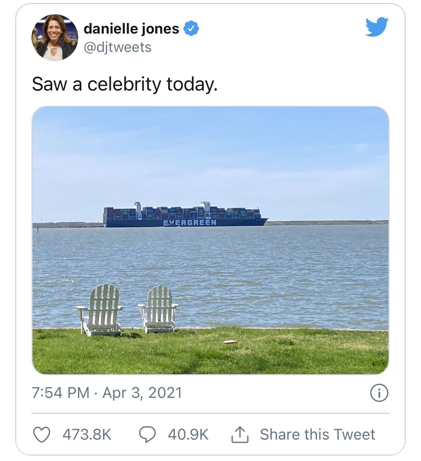This screenshot has width=421, height=461.
Task: Click the "Share this Tweet" label
Action: coord(317,435)
